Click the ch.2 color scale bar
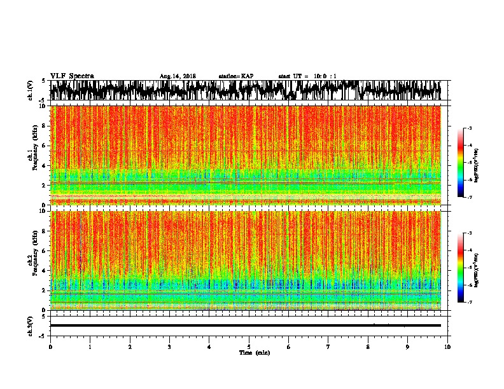This screenshot has width=504, height=389. click(460, 268)
